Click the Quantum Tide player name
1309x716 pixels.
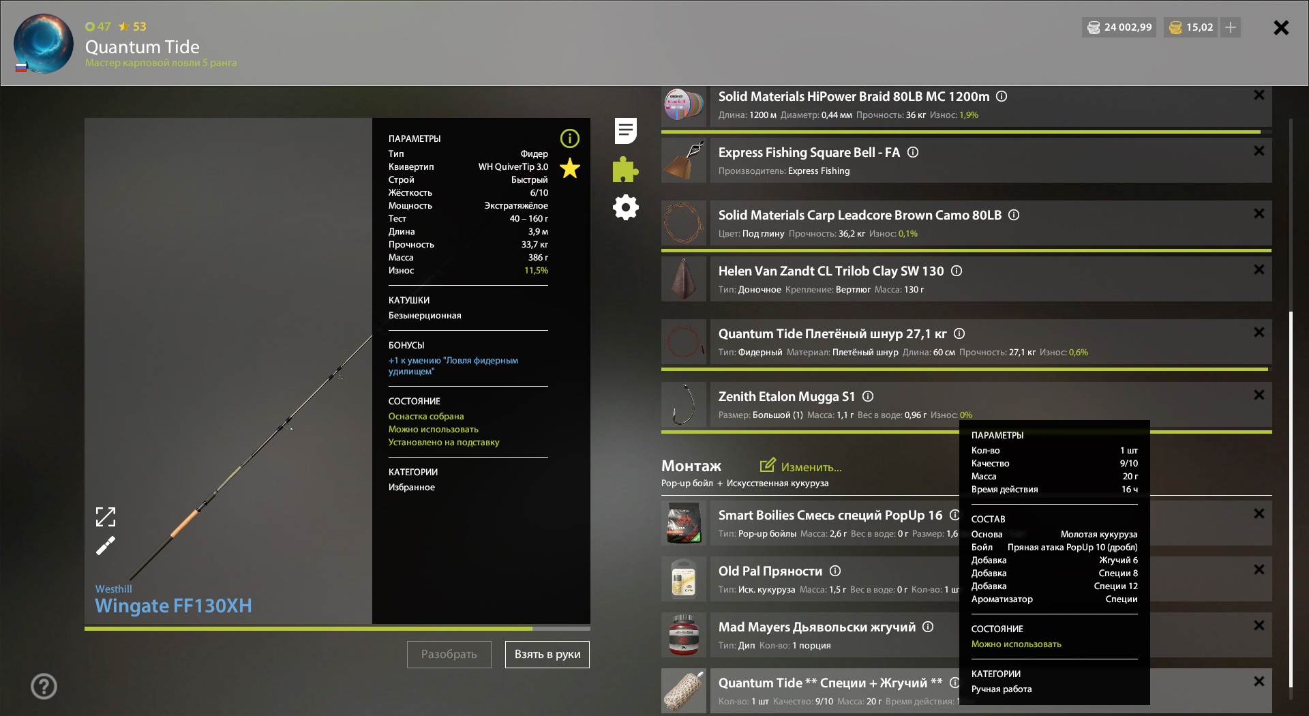[142, 47]
